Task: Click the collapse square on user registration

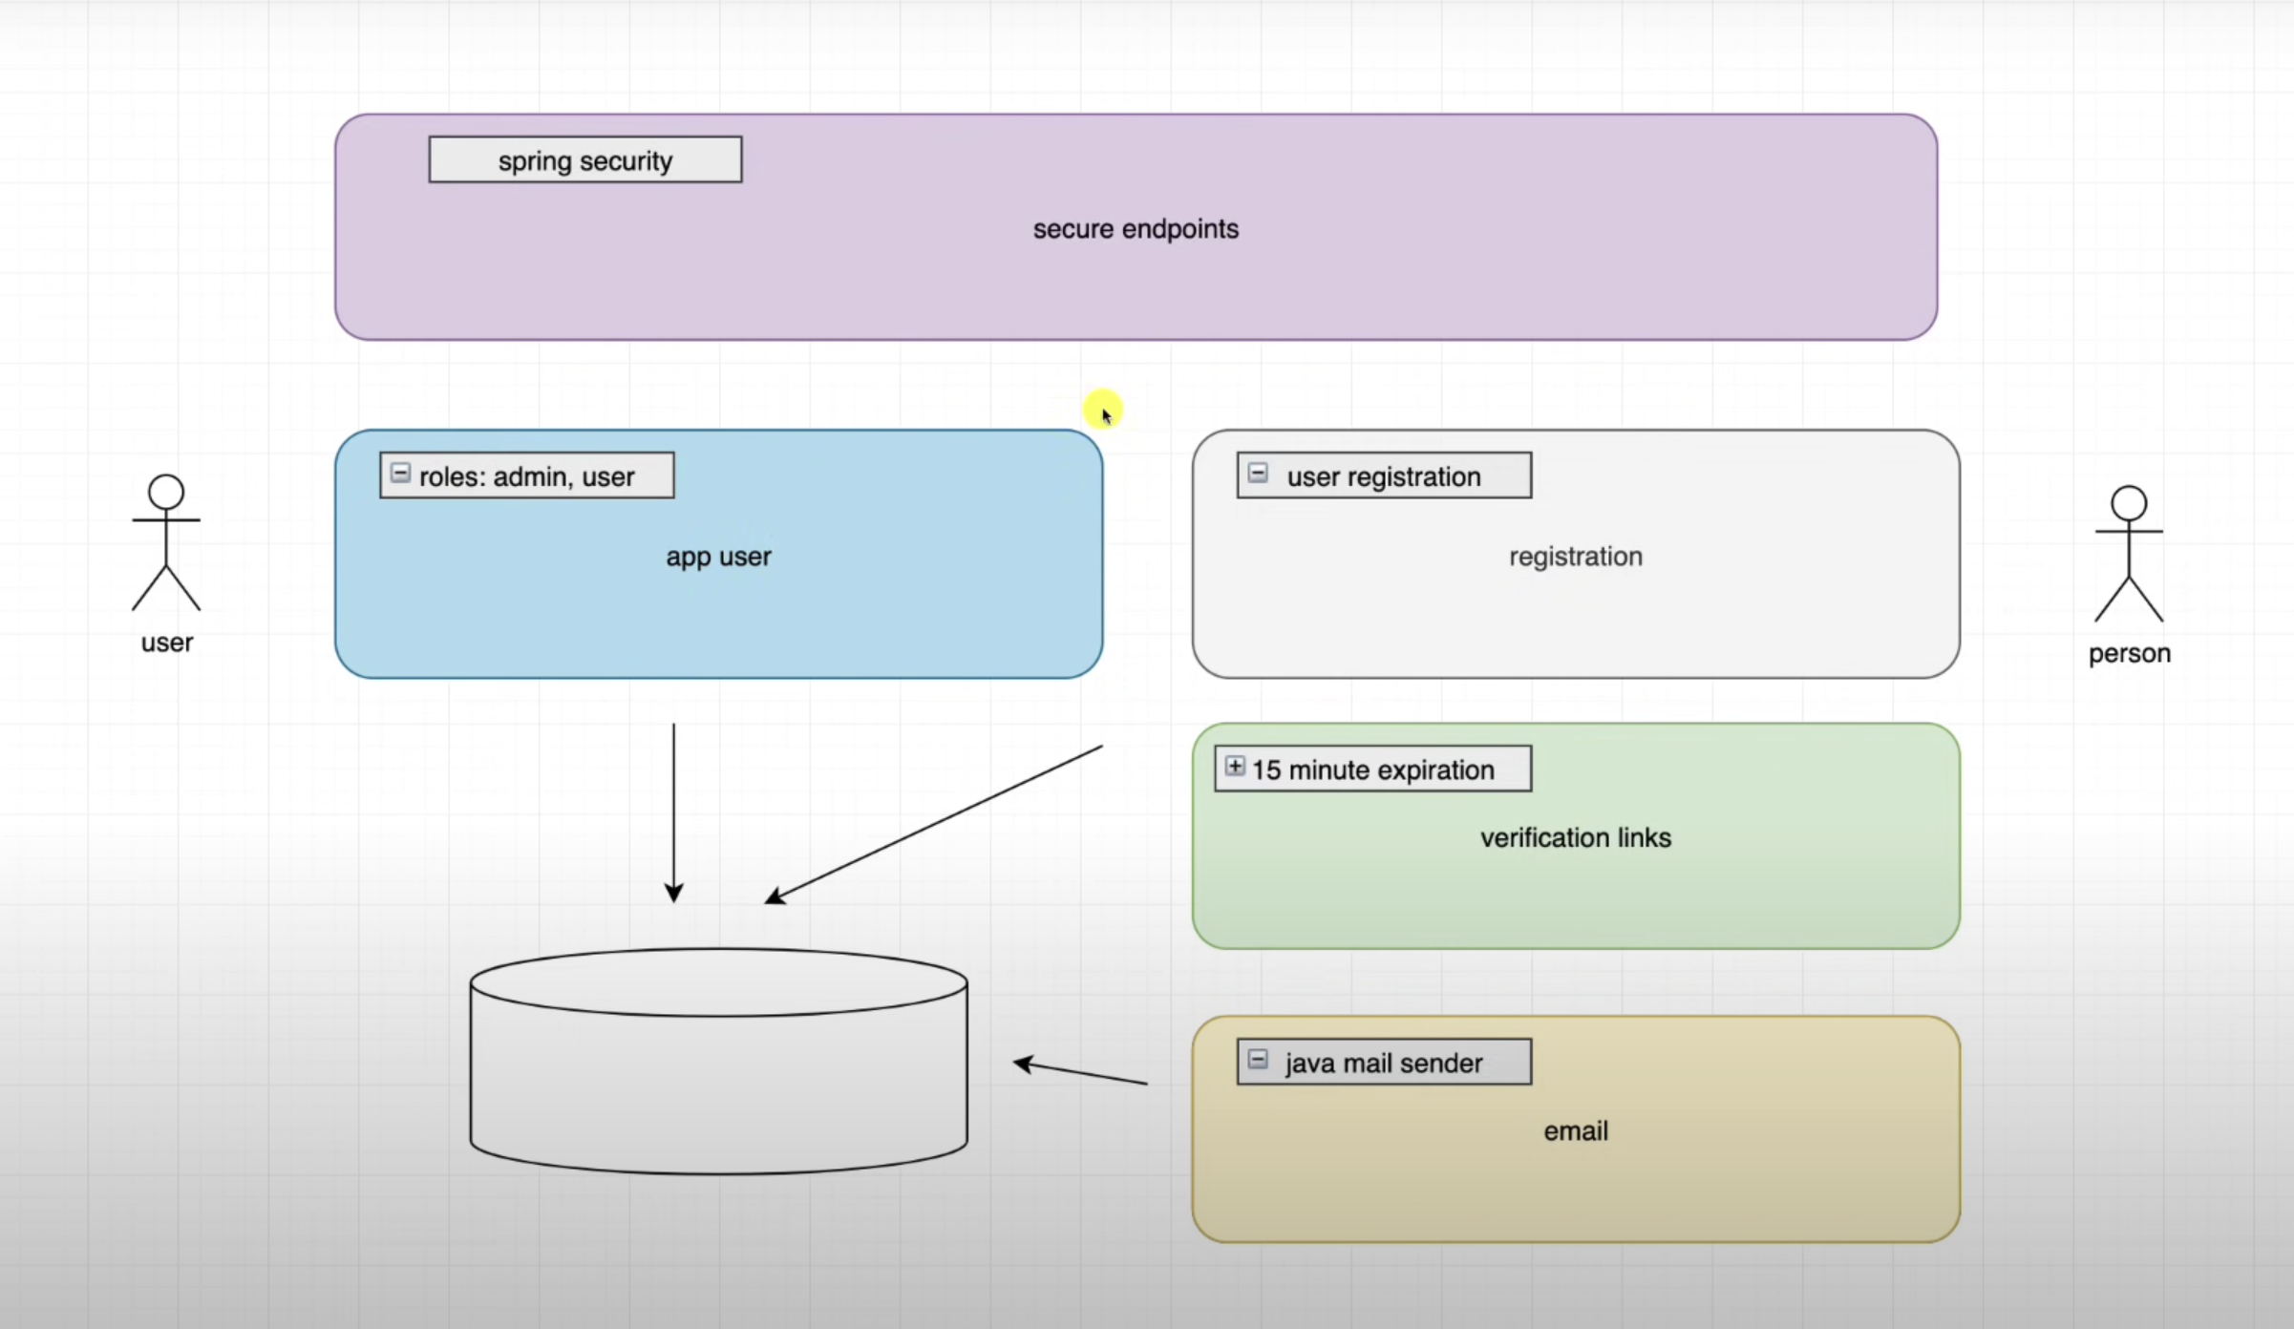Action: (x=1258, y=472)
